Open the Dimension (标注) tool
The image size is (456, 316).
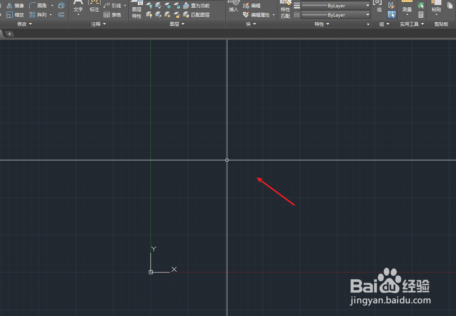[94, 7]
